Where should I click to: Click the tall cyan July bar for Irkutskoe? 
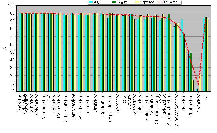pyautogui.click(x=182, y=55)
